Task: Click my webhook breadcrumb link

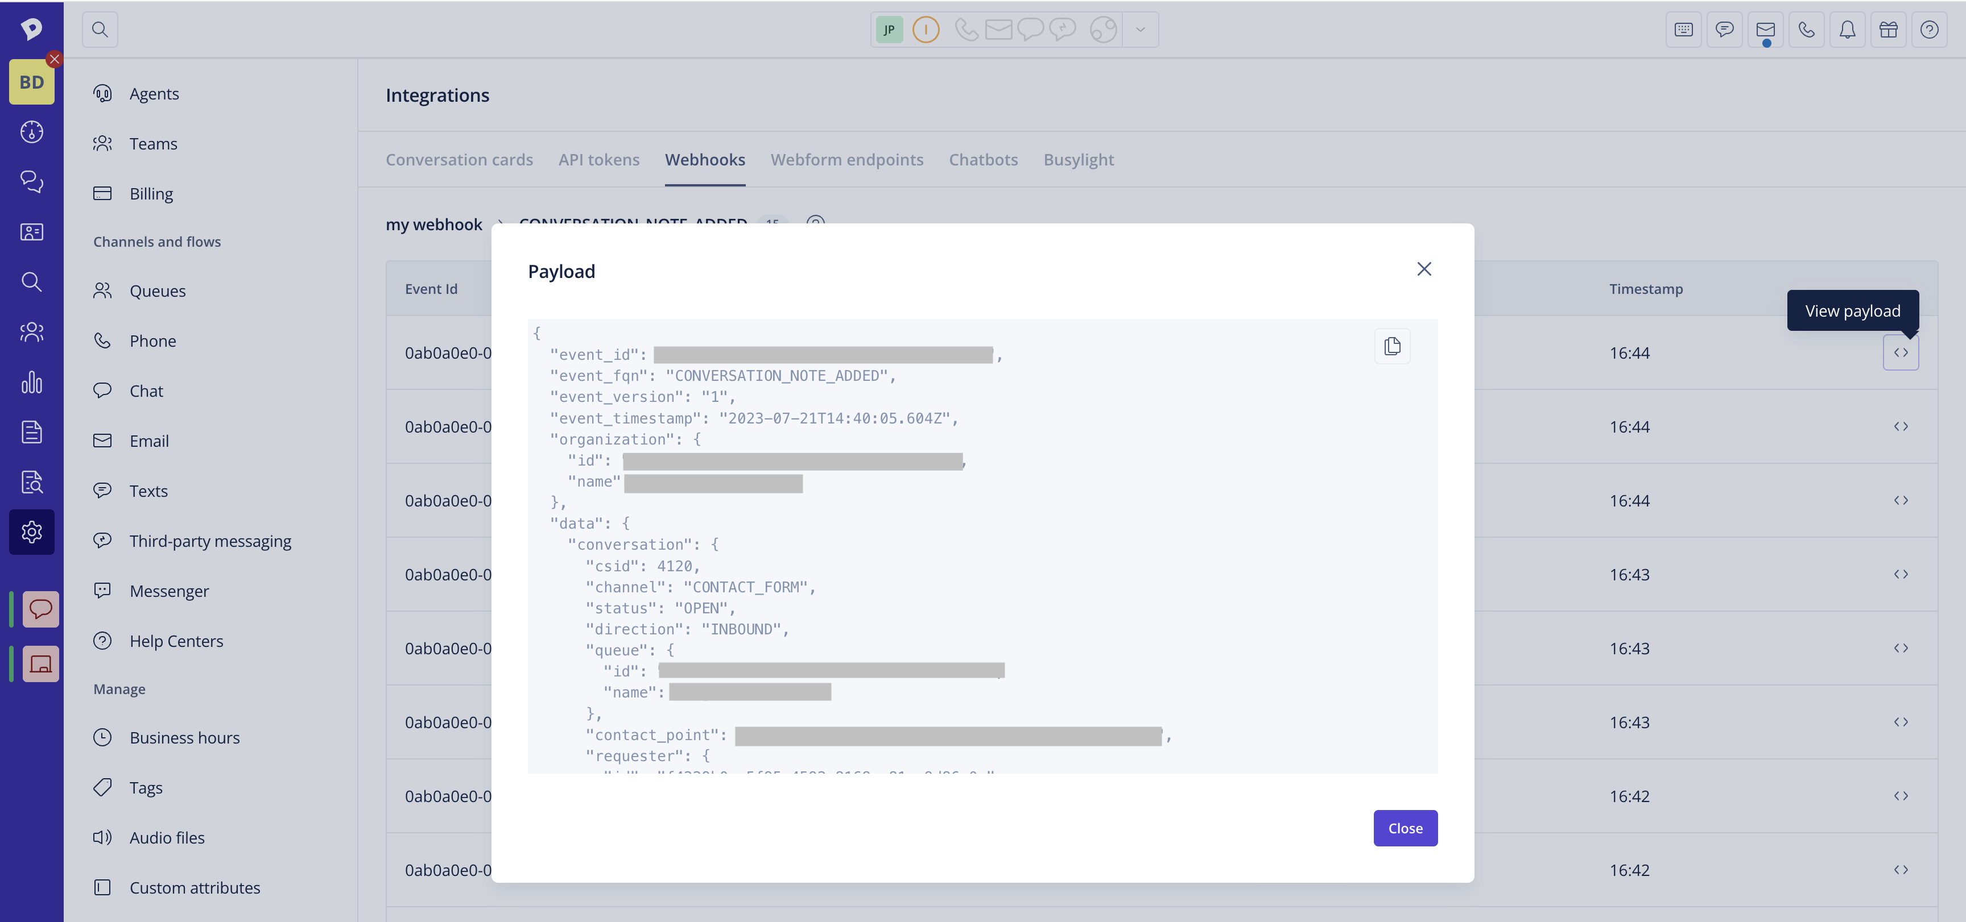Action: (433, 224)
